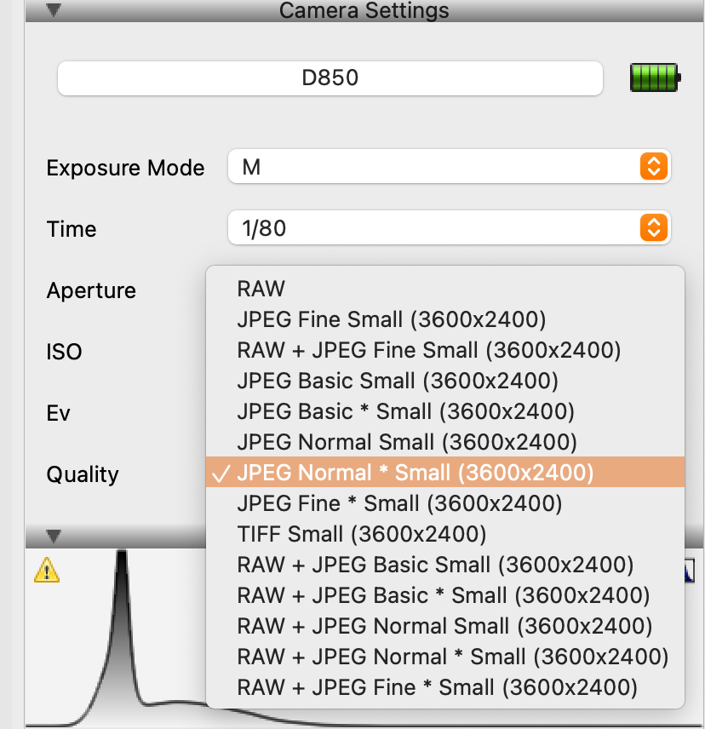Choose RAW + JPEG Fine * Small
This screenshot has width=705, height=729.
tap(445, 687)
